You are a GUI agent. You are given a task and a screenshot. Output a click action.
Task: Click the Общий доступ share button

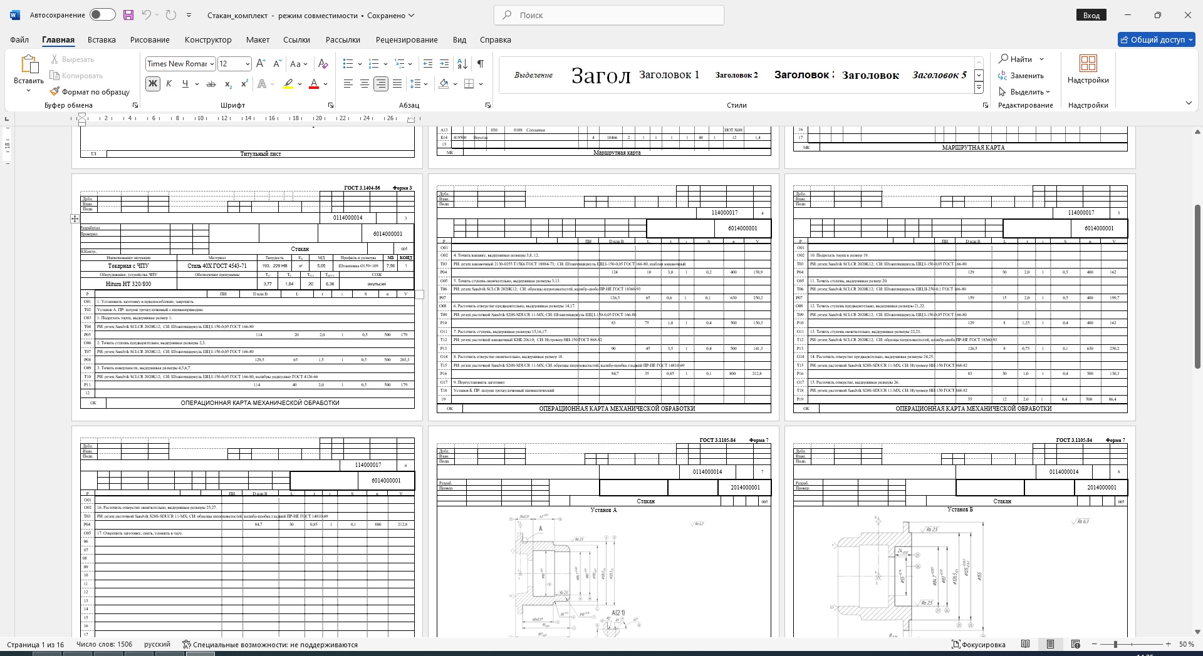(1156, 39)
